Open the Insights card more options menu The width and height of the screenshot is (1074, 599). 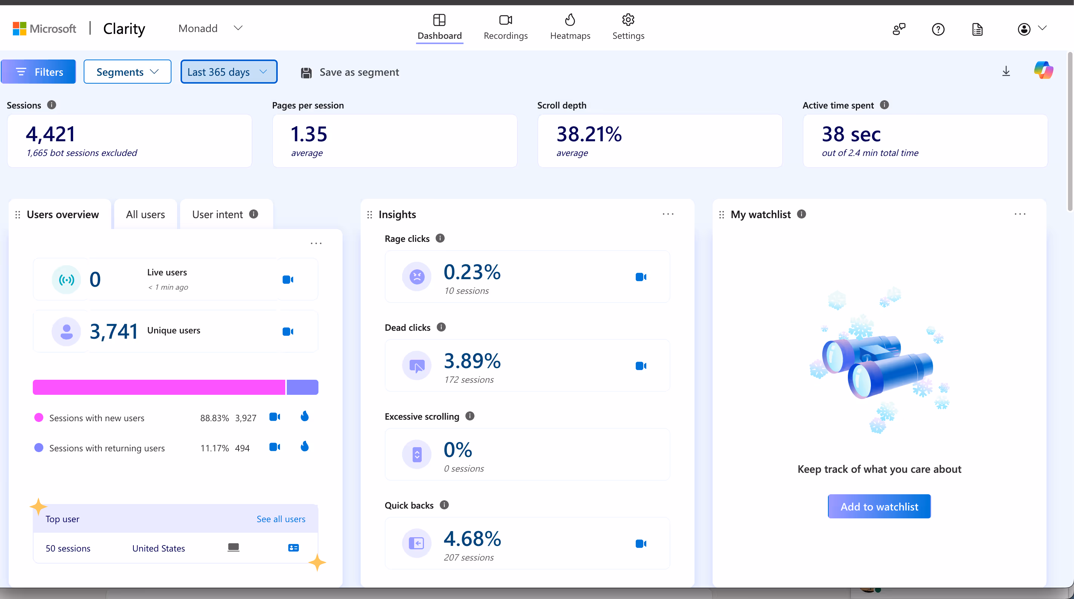tap(668, 214)
